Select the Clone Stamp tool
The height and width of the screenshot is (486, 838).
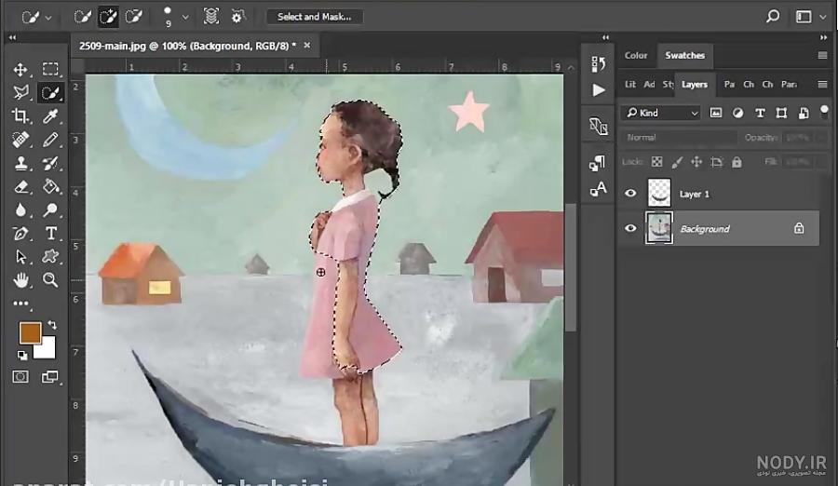tap(20, 163)
